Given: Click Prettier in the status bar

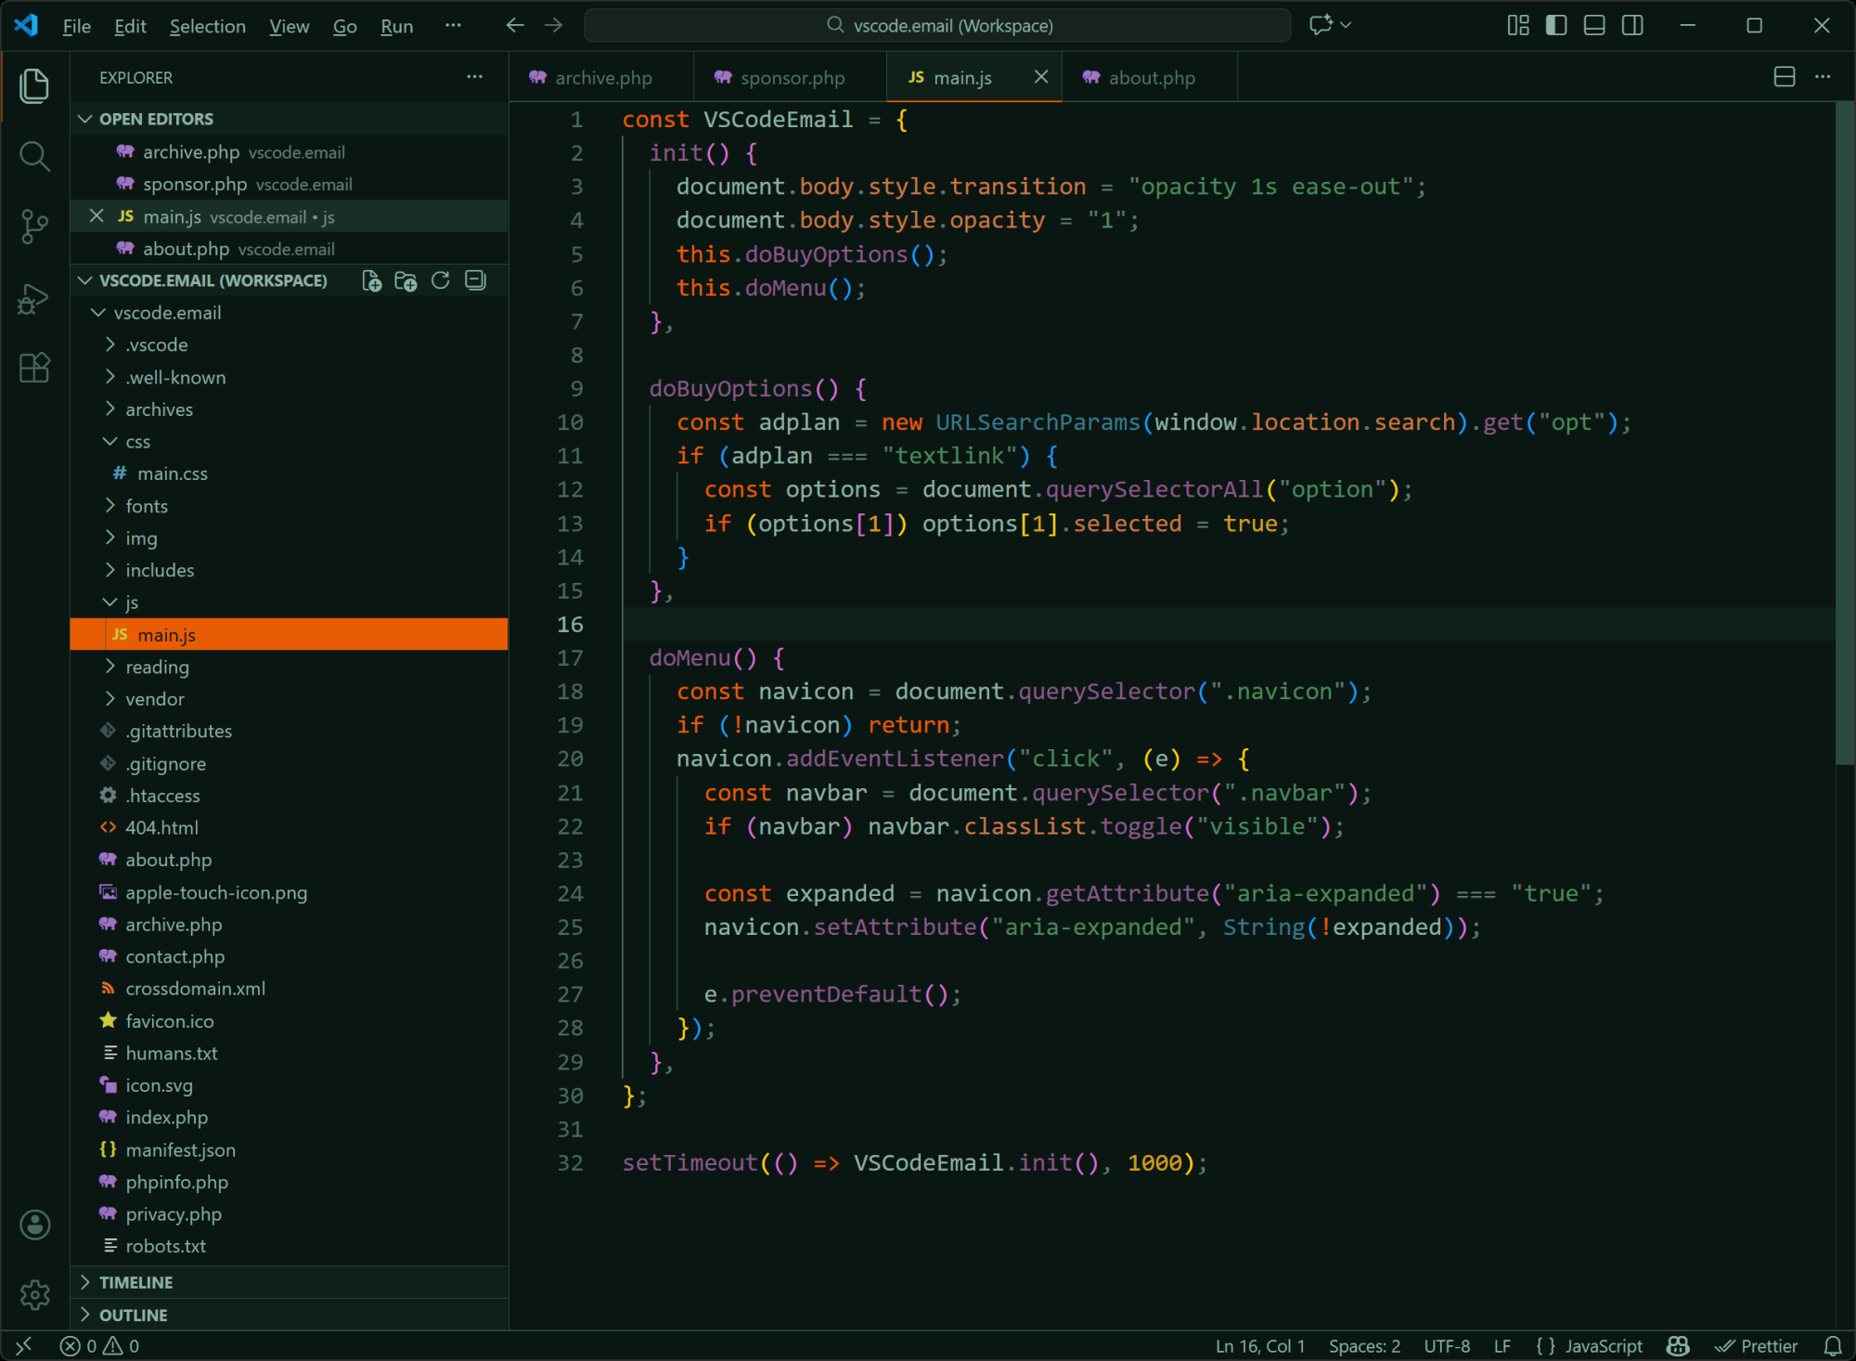Looking at the screenshot, I should click(1759, 1345).
